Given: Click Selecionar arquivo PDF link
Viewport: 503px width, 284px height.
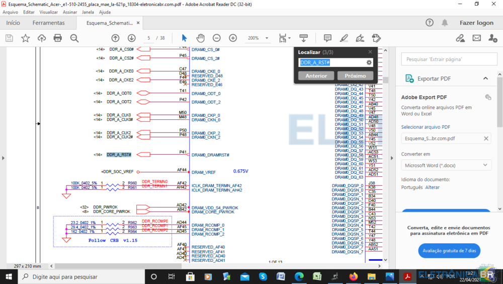Looking at the screenshot, I should (x=426, y=127).
